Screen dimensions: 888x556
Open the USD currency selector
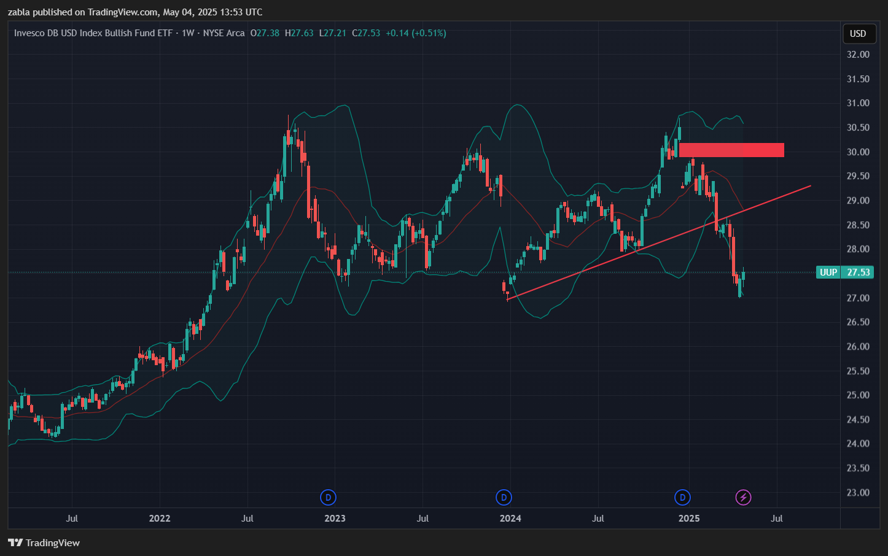(857, 34)
